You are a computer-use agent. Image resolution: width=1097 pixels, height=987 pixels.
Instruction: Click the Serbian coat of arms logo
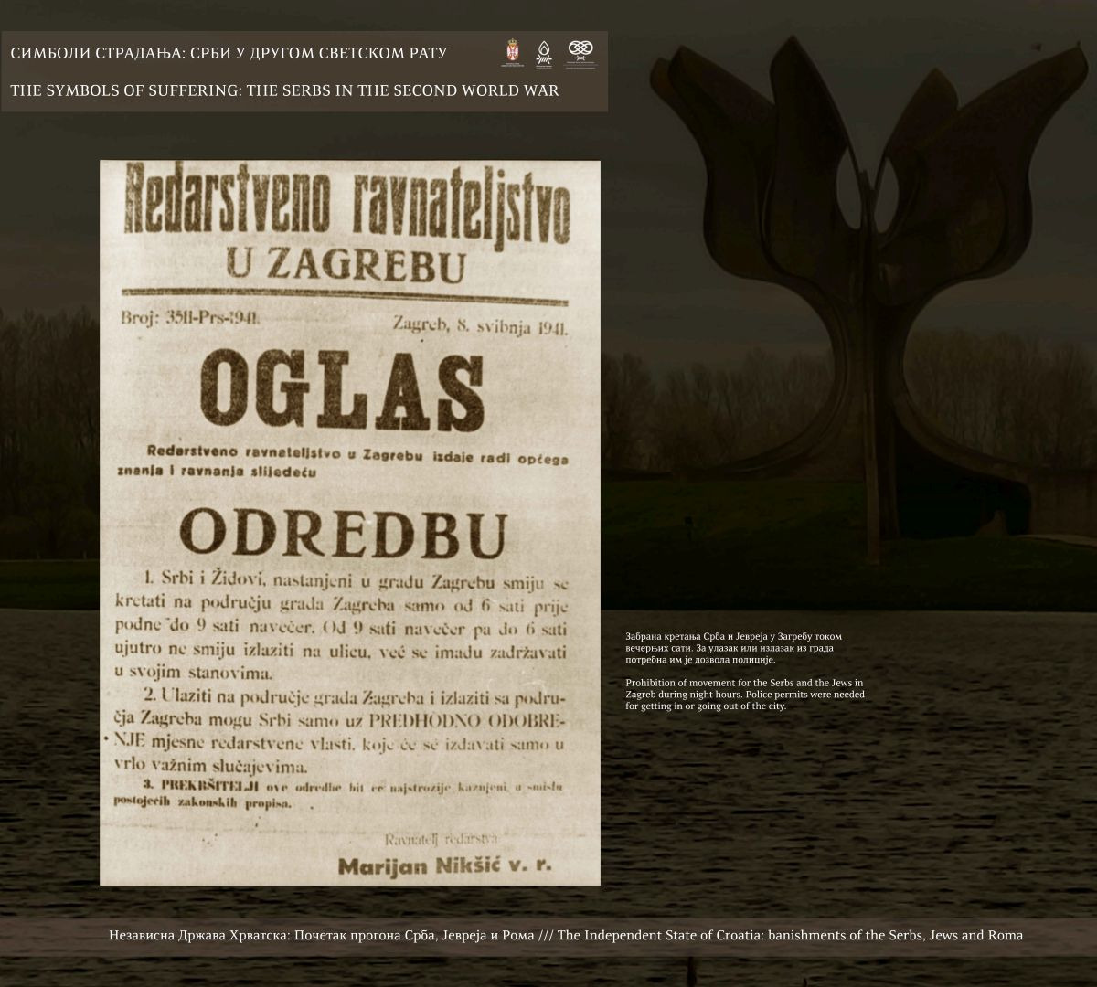514,52
